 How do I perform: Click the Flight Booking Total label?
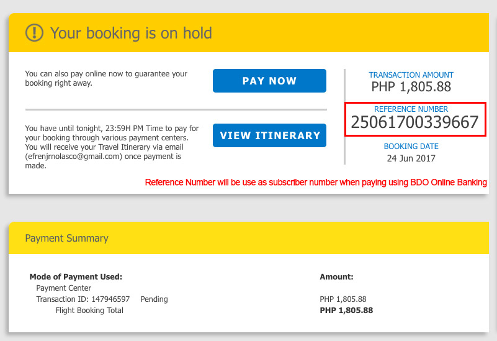point(89,310)
